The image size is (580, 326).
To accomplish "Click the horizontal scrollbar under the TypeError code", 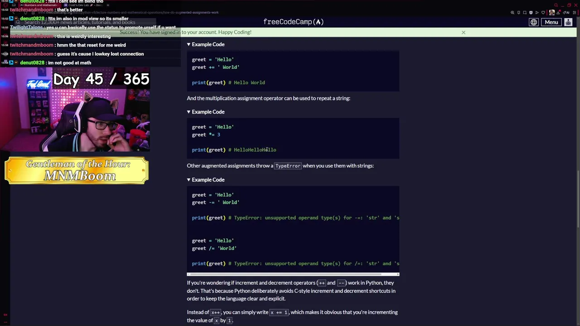I will coord(293,274).
